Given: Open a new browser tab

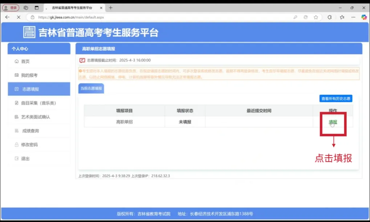Looking at the screenshot, I should pos(111,8).
